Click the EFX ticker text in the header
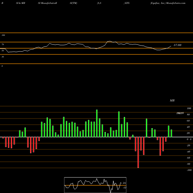Image resolution: width=193 pixels, height=193 pixels. [127, 3]
